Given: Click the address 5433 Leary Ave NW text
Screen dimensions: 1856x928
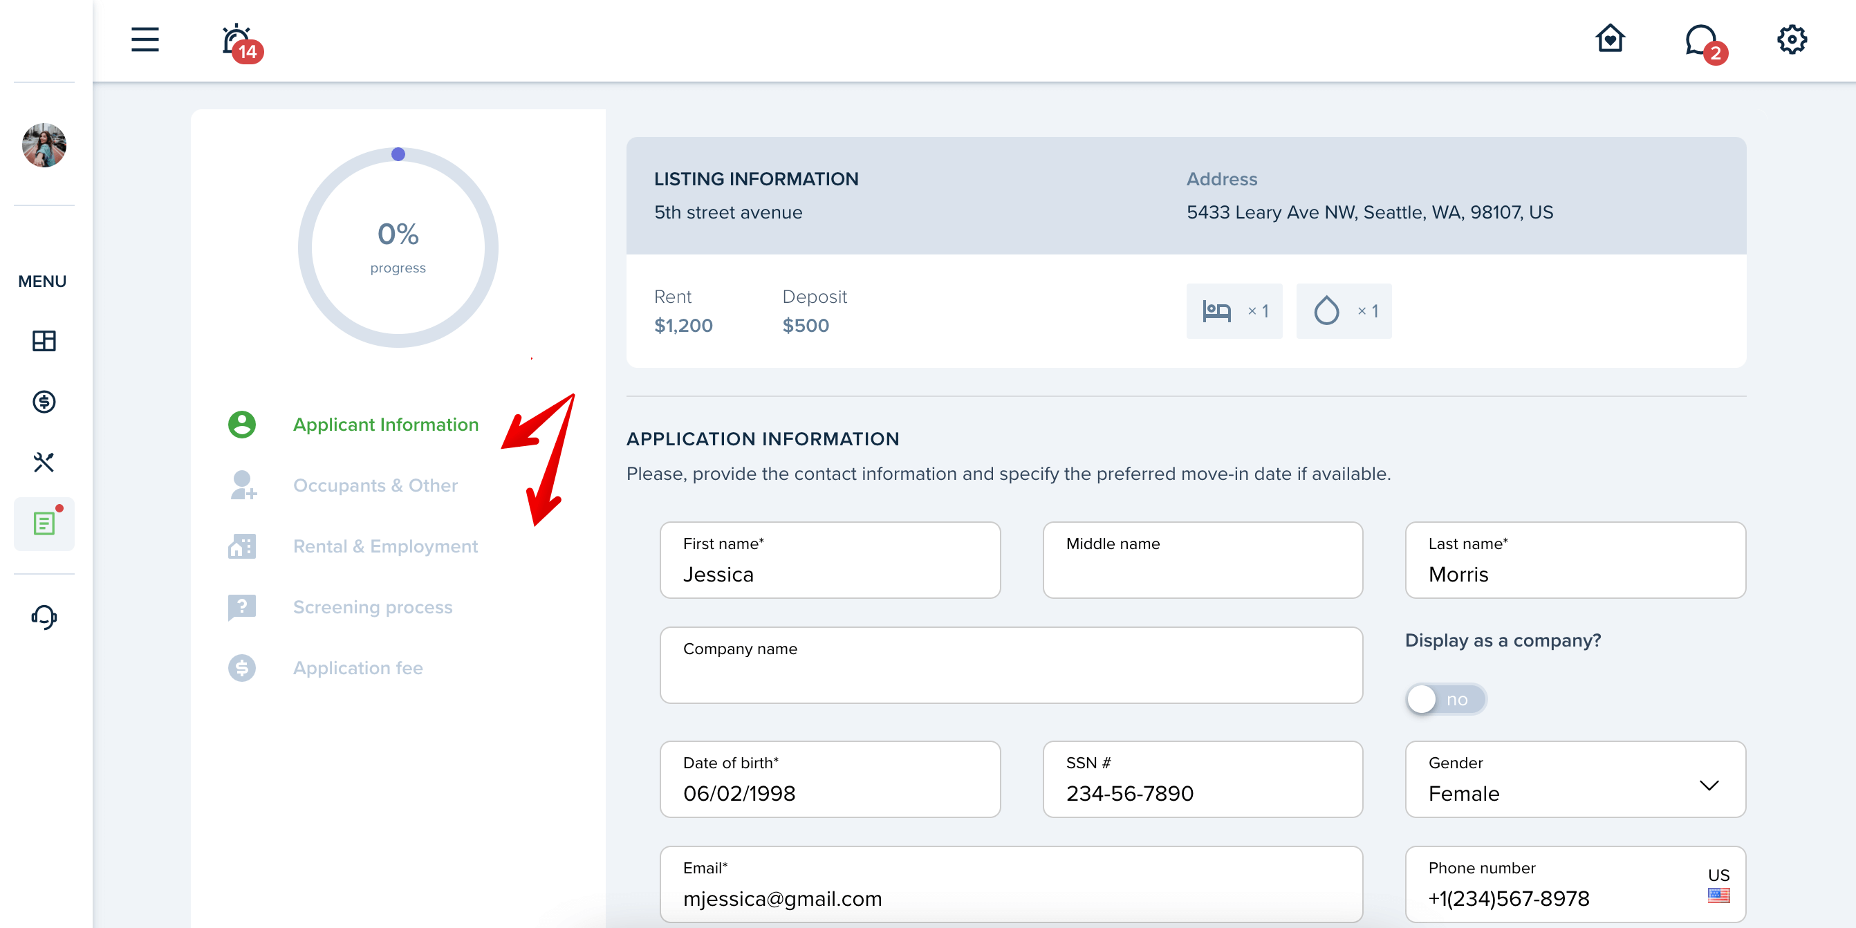Looking at the screenshot, I should (x=1370, y=212).
